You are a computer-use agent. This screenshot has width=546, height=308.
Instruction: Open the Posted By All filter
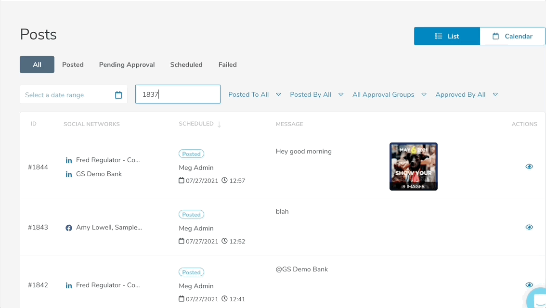pos(316,95)
